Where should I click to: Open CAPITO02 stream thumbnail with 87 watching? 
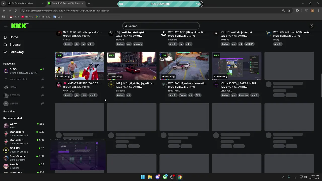[79, 66]
